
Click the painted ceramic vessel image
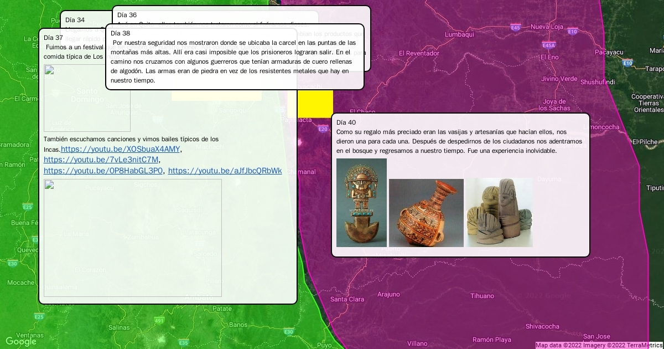coord(426,213)
